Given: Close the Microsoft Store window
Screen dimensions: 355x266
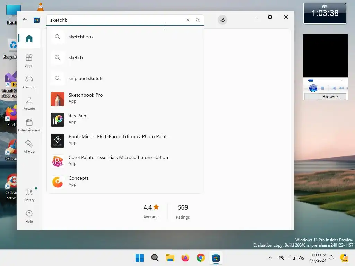Looking at the screenshot, I should (x=286, y=17).
